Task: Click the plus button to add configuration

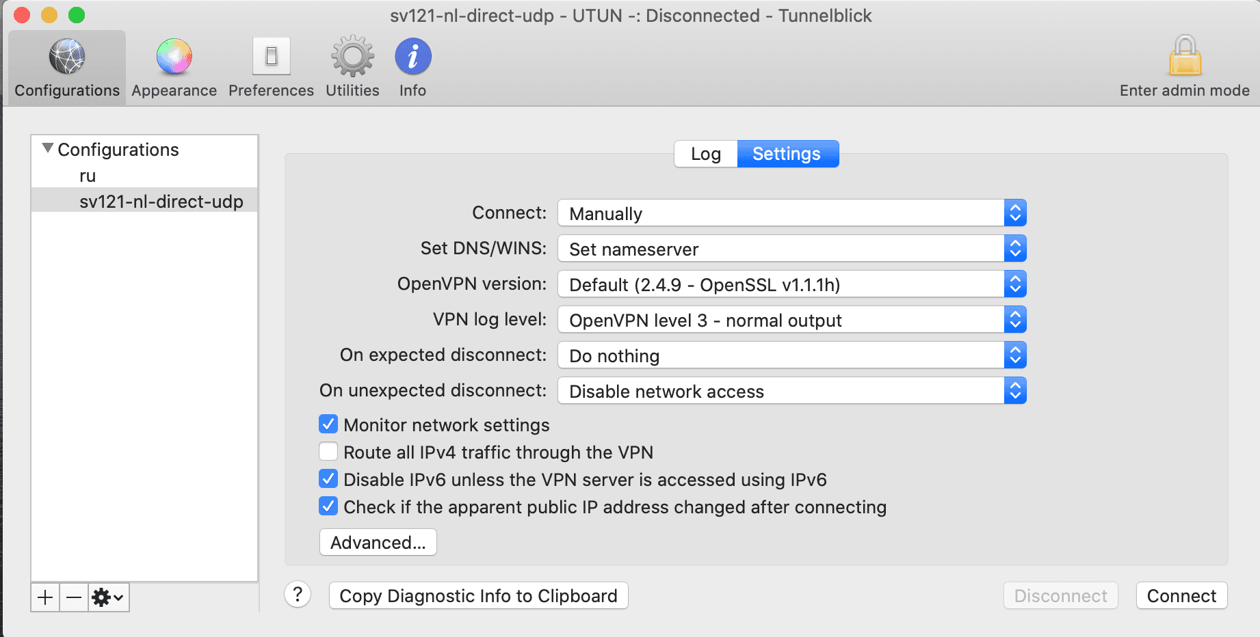Action: 45,597
